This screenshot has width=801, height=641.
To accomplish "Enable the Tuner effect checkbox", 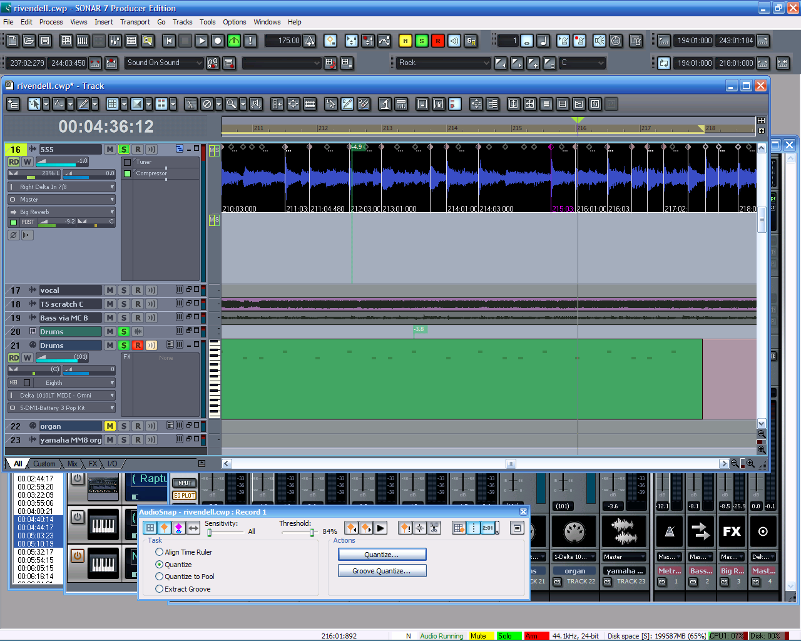I will [128, 162].
